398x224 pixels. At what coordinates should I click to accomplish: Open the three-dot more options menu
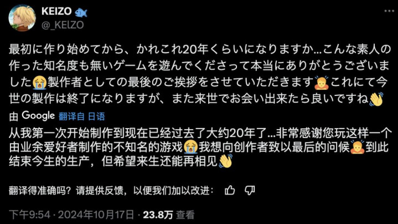(389, 11)
